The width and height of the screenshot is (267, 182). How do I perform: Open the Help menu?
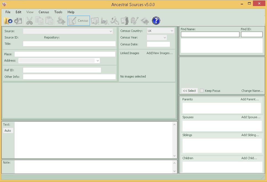[71, 12]
